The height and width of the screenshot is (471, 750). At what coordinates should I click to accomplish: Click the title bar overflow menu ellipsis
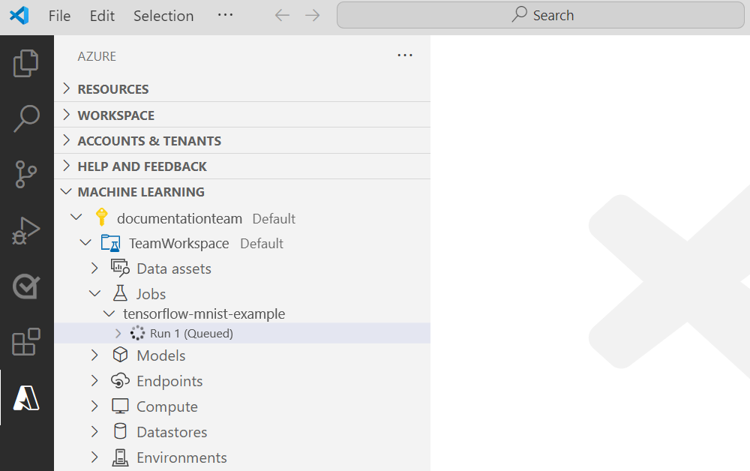point(225,15)
